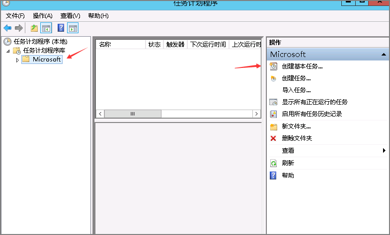The height and width of the screenshot is (235, 390).
Task: Click the title bar clock app icon
Action: pyautogui.click(x=6, y=3)
